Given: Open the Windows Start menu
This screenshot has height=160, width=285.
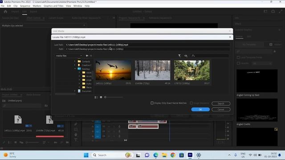Looking at the screenshot, I should tap(86, 155).
